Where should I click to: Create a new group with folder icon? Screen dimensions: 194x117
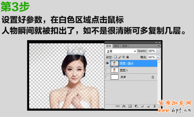coord(142,106)
